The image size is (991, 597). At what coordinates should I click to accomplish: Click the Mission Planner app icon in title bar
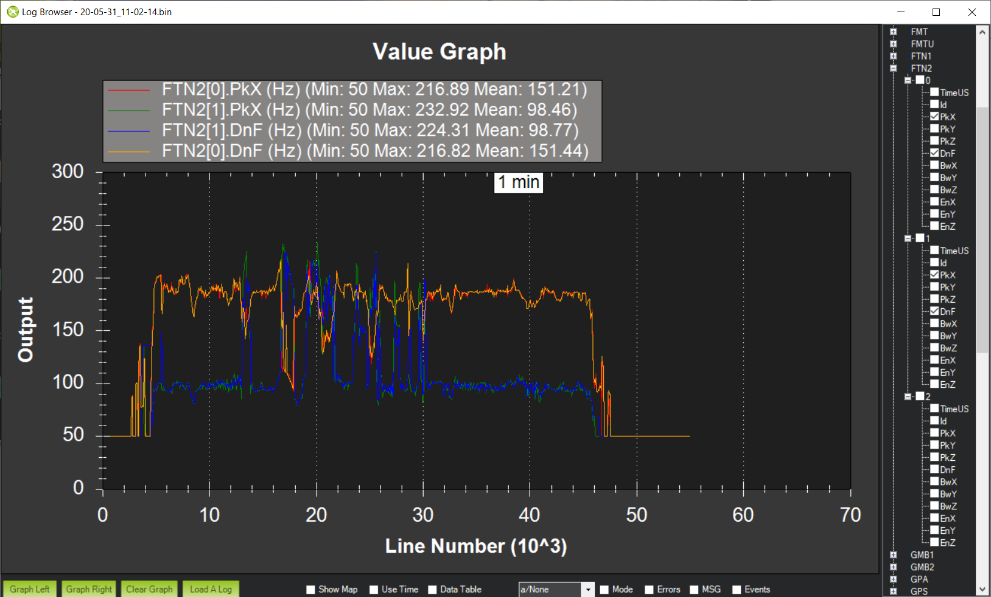point(12,12)
